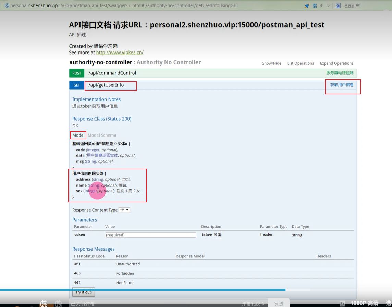This screenshot has height=307, width=392.
Task: Collapse the GET /api/getUserInfo operation
Action: click(106, 85)
